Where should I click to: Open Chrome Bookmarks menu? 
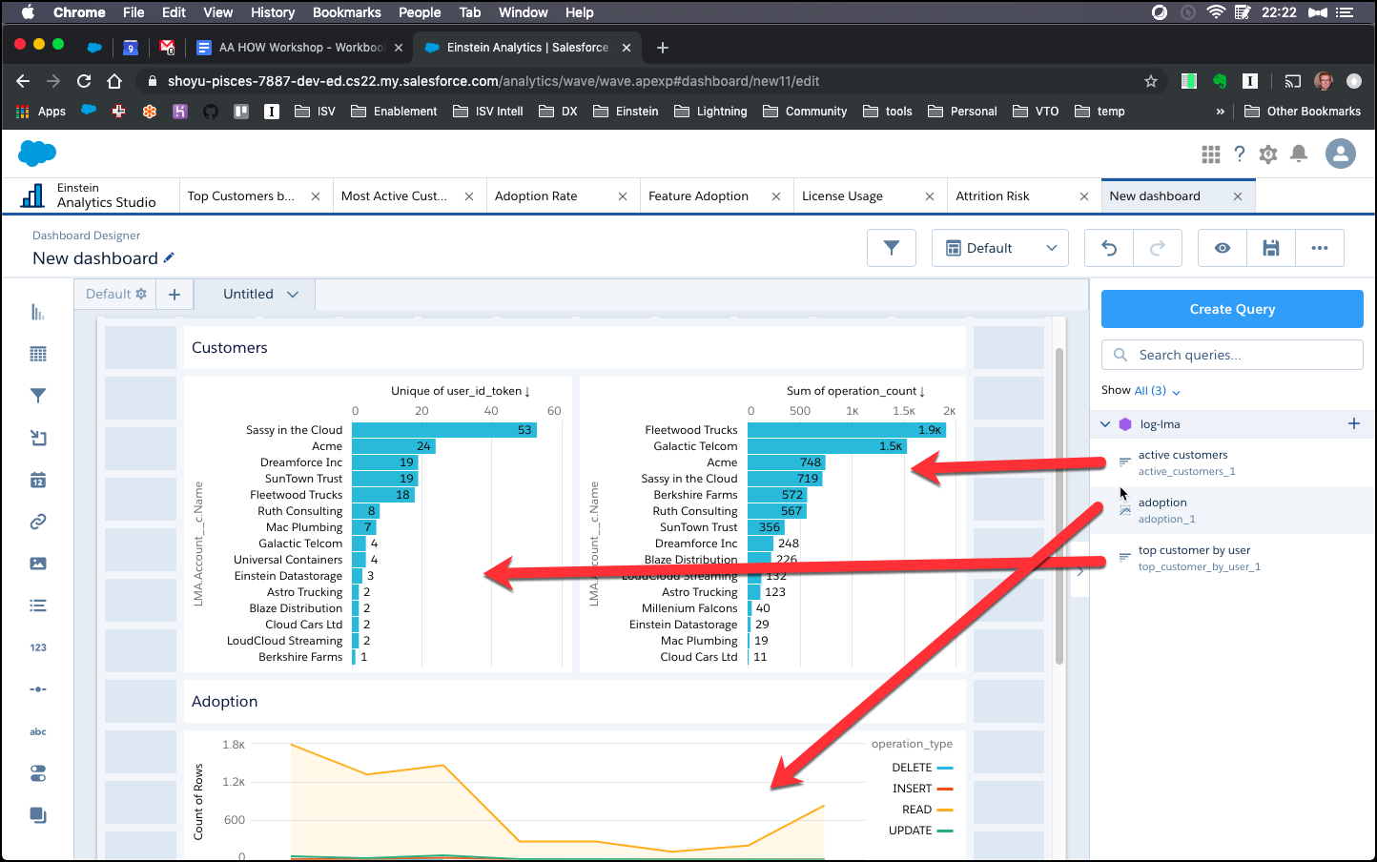(347, 12)
